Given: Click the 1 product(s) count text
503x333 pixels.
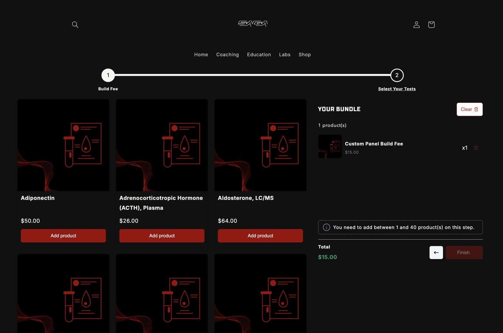Looking at the screenshot, I should point(332,125).
